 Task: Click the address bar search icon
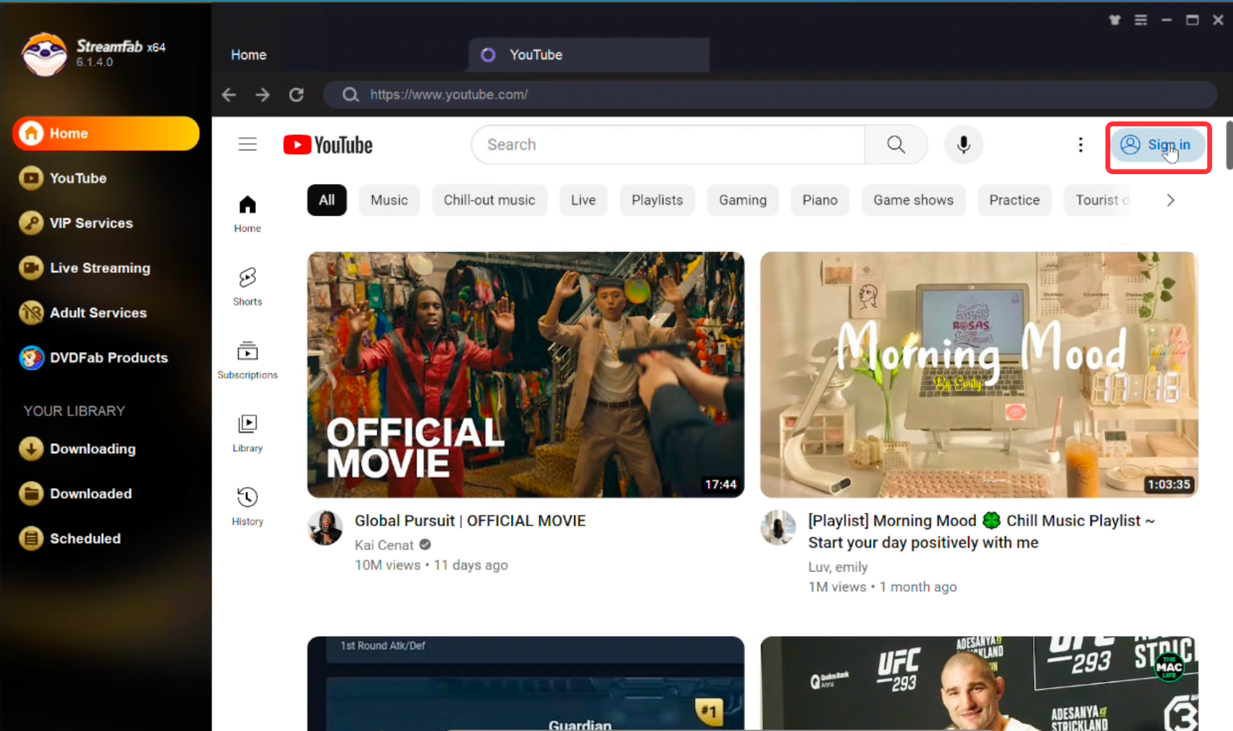350,94
